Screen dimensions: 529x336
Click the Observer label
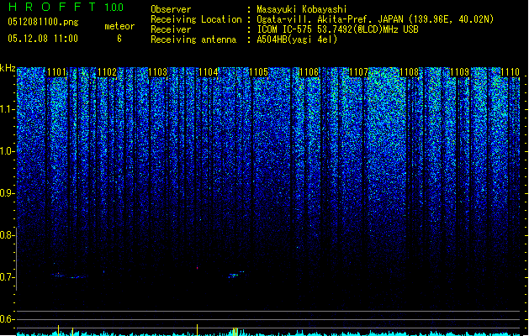tap(171, 9)
